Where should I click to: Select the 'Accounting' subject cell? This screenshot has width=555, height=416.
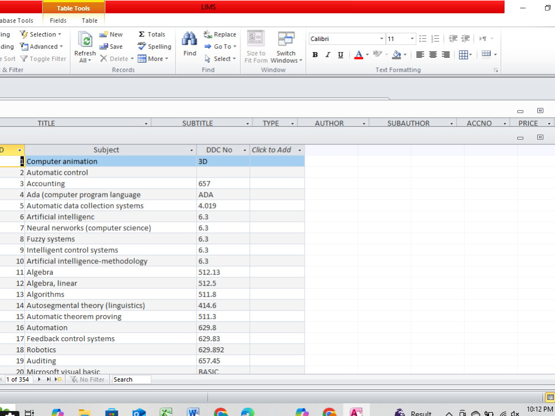[x=110, y=184]
